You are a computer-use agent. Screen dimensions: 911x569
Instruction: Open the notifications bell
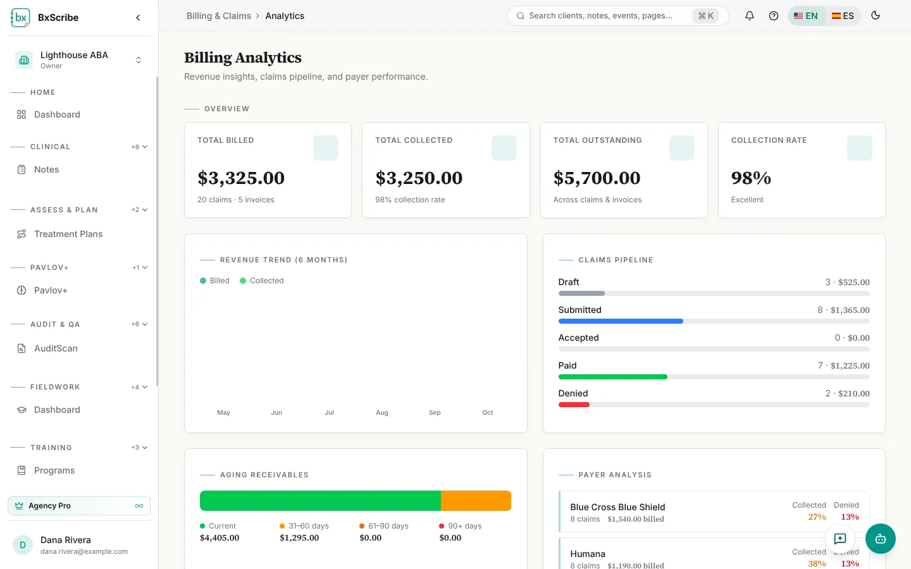pyautogui.click(x=750, y=16)
